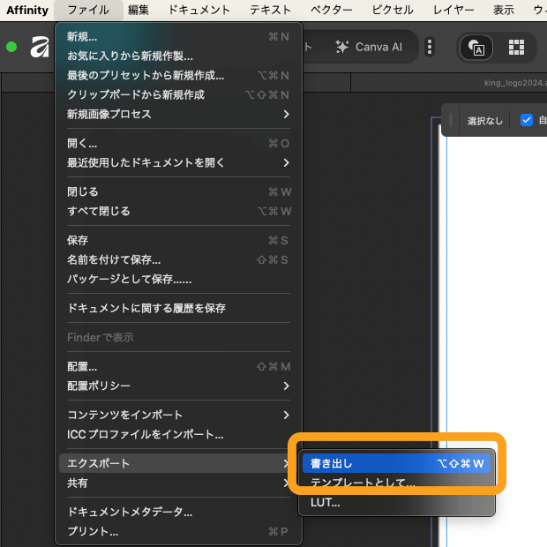This screenshot has height=547, width=547.
Task: Expand 最近使用したドキュメントを開く submenu
Action: click(x=178, y=162)
